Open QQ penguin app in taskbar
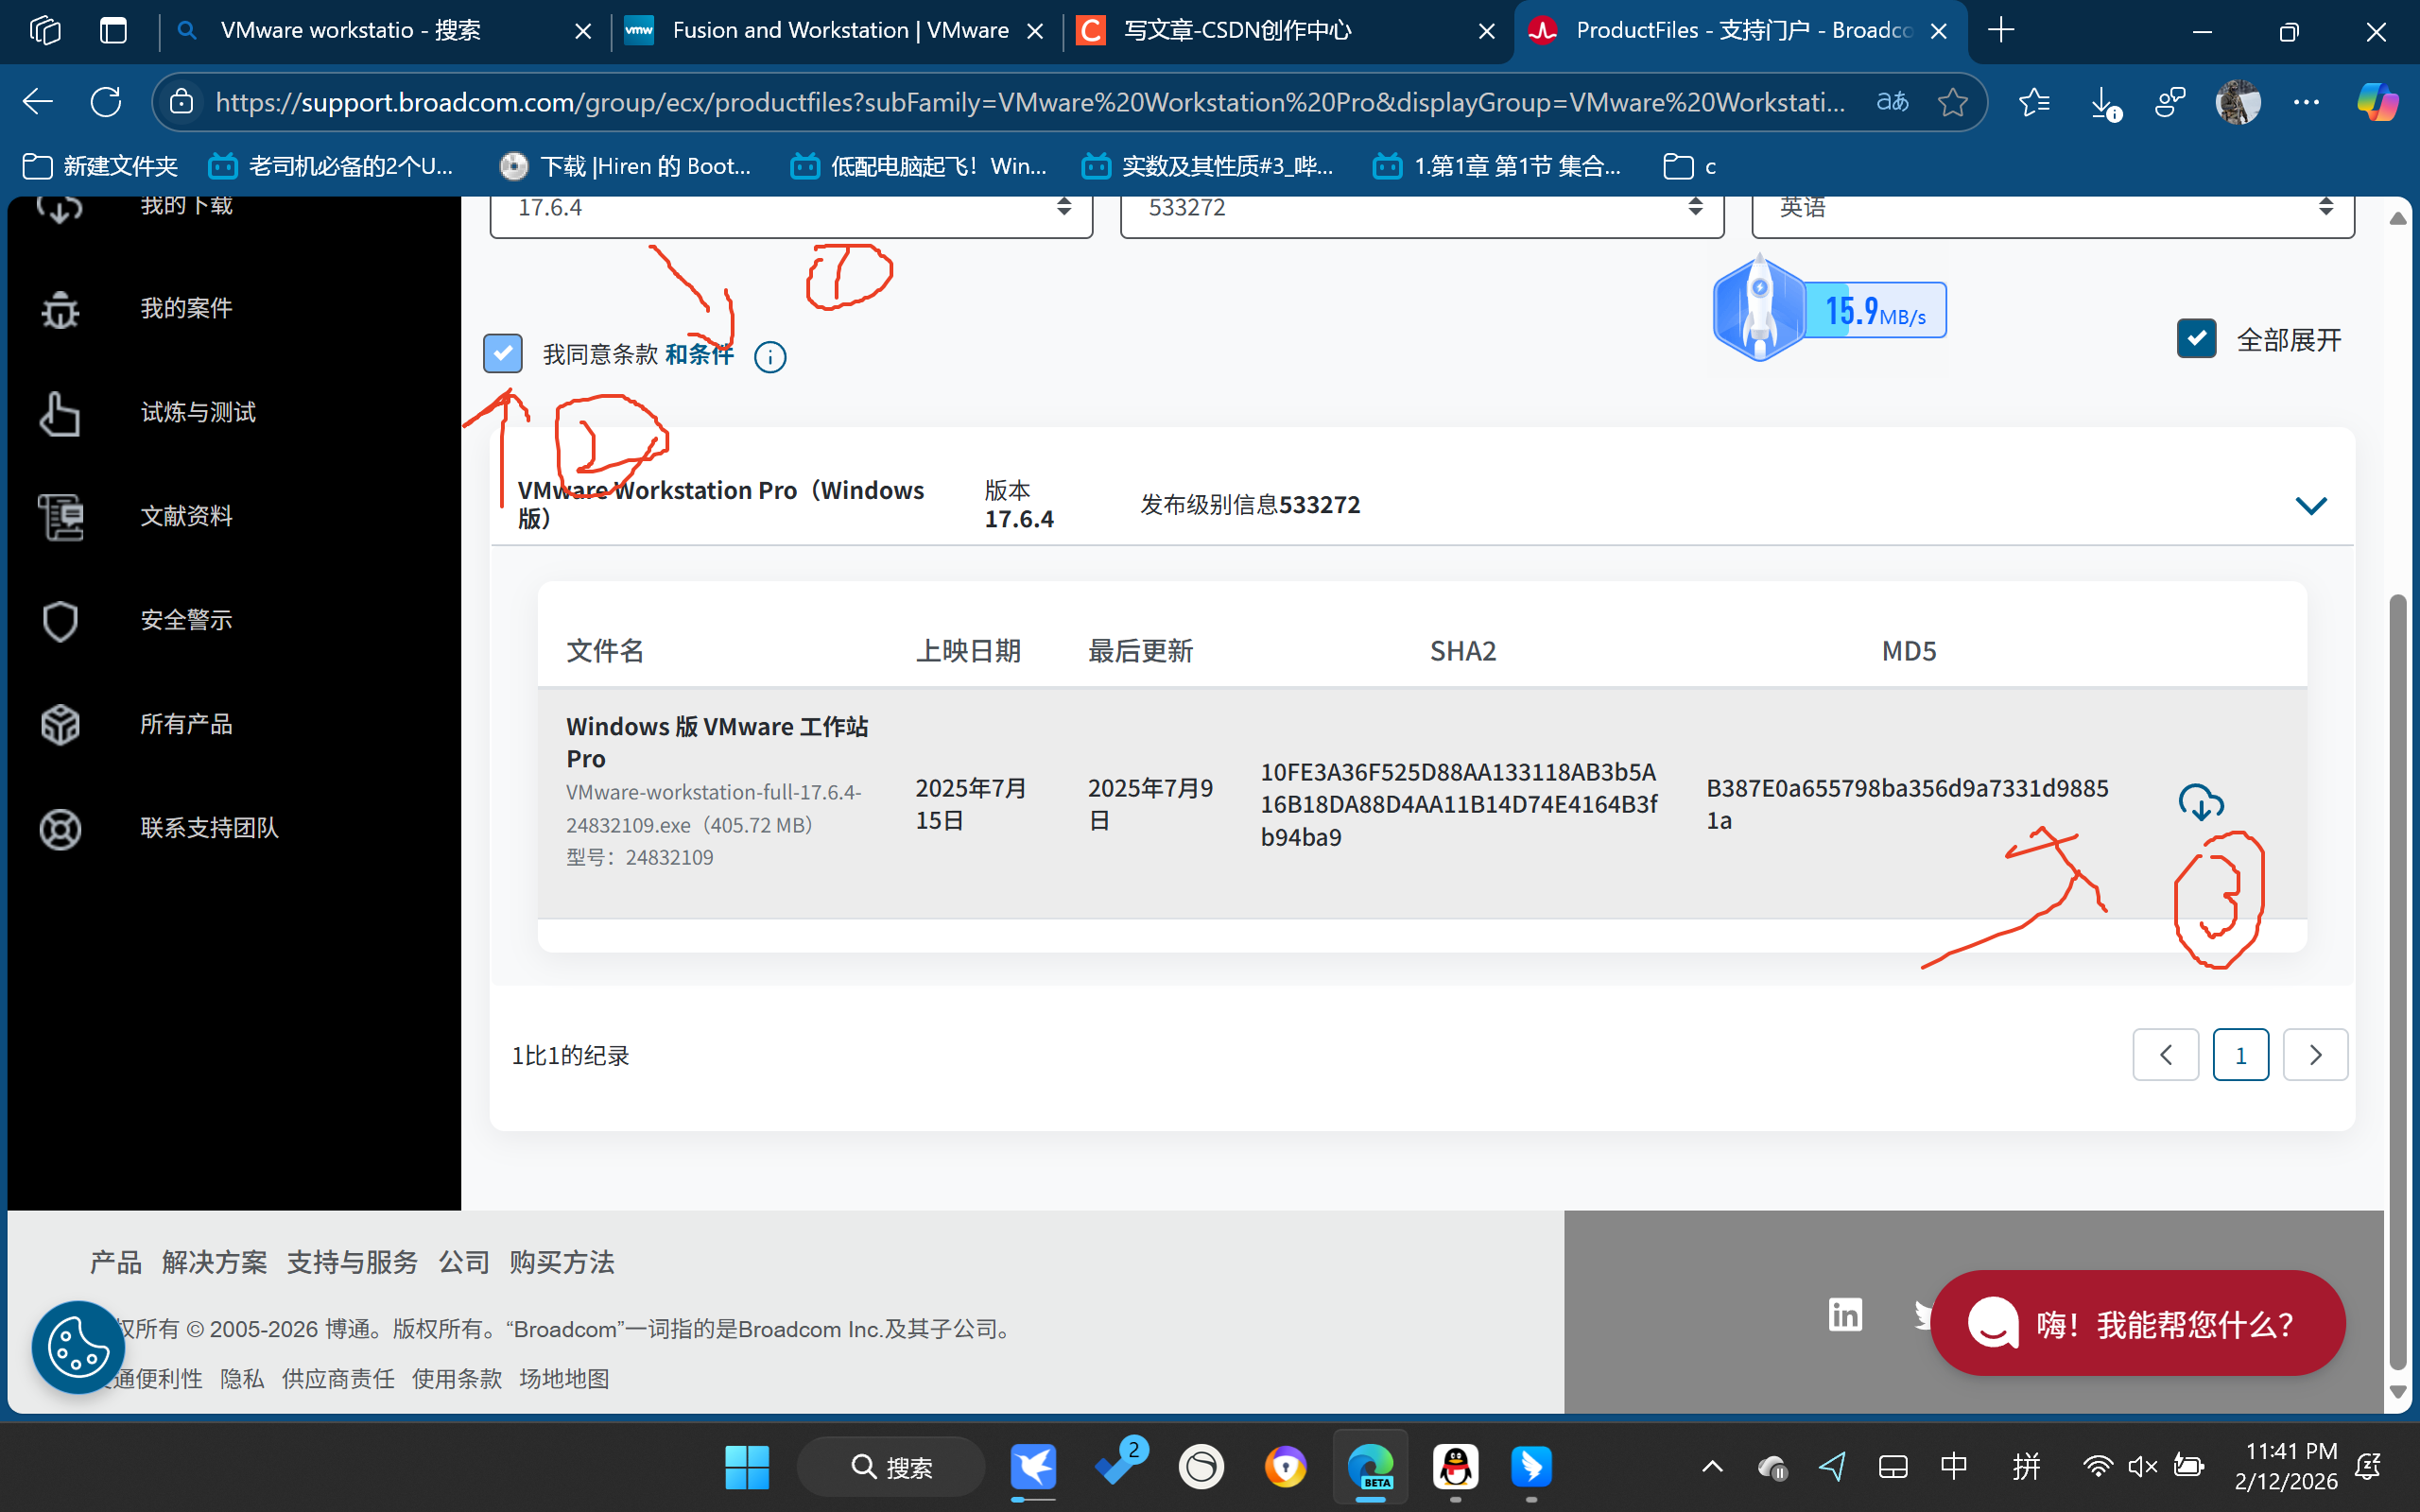 tap(1455, 1467)
